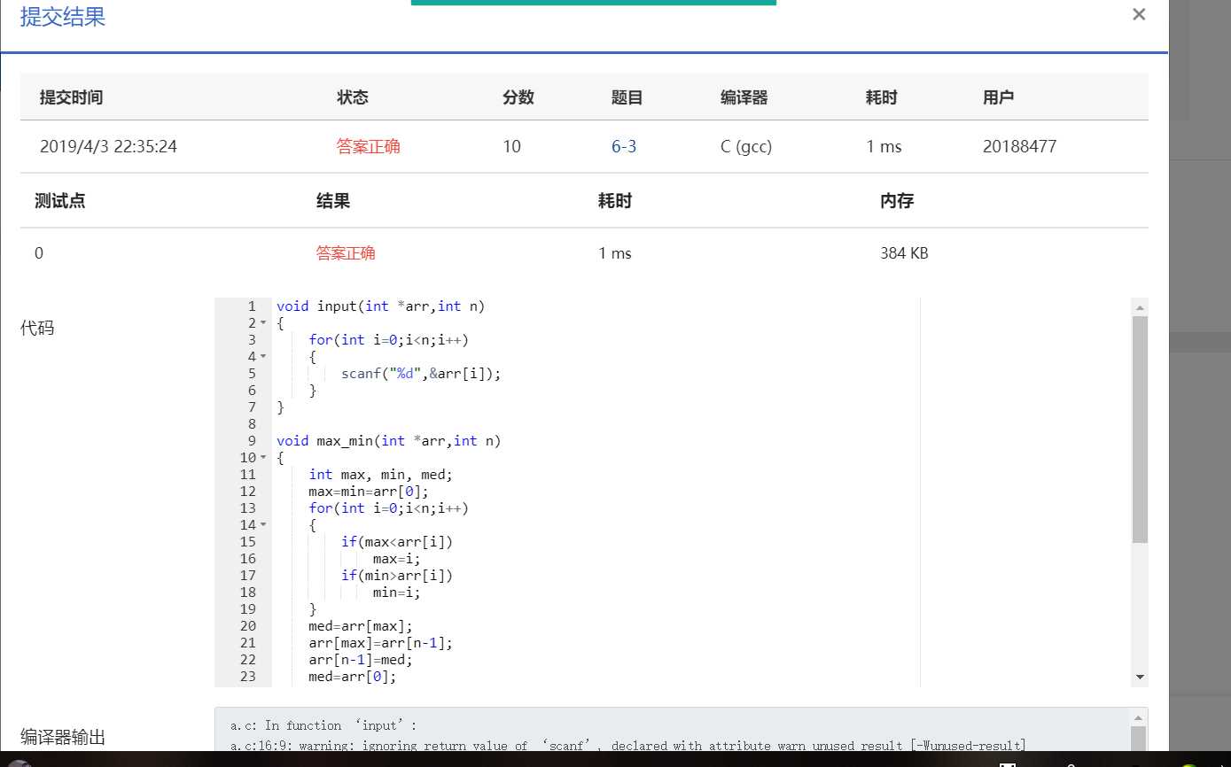Click 1 ms in the submission row
This screenshot has height=767, width=1231.
884,147
